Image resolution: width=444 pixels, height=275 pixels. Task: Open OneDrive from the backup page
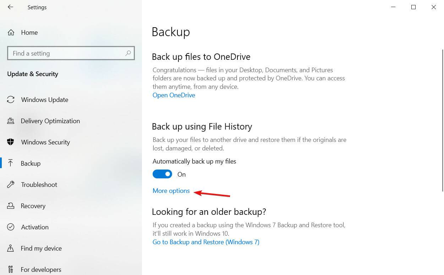point(174,95)
